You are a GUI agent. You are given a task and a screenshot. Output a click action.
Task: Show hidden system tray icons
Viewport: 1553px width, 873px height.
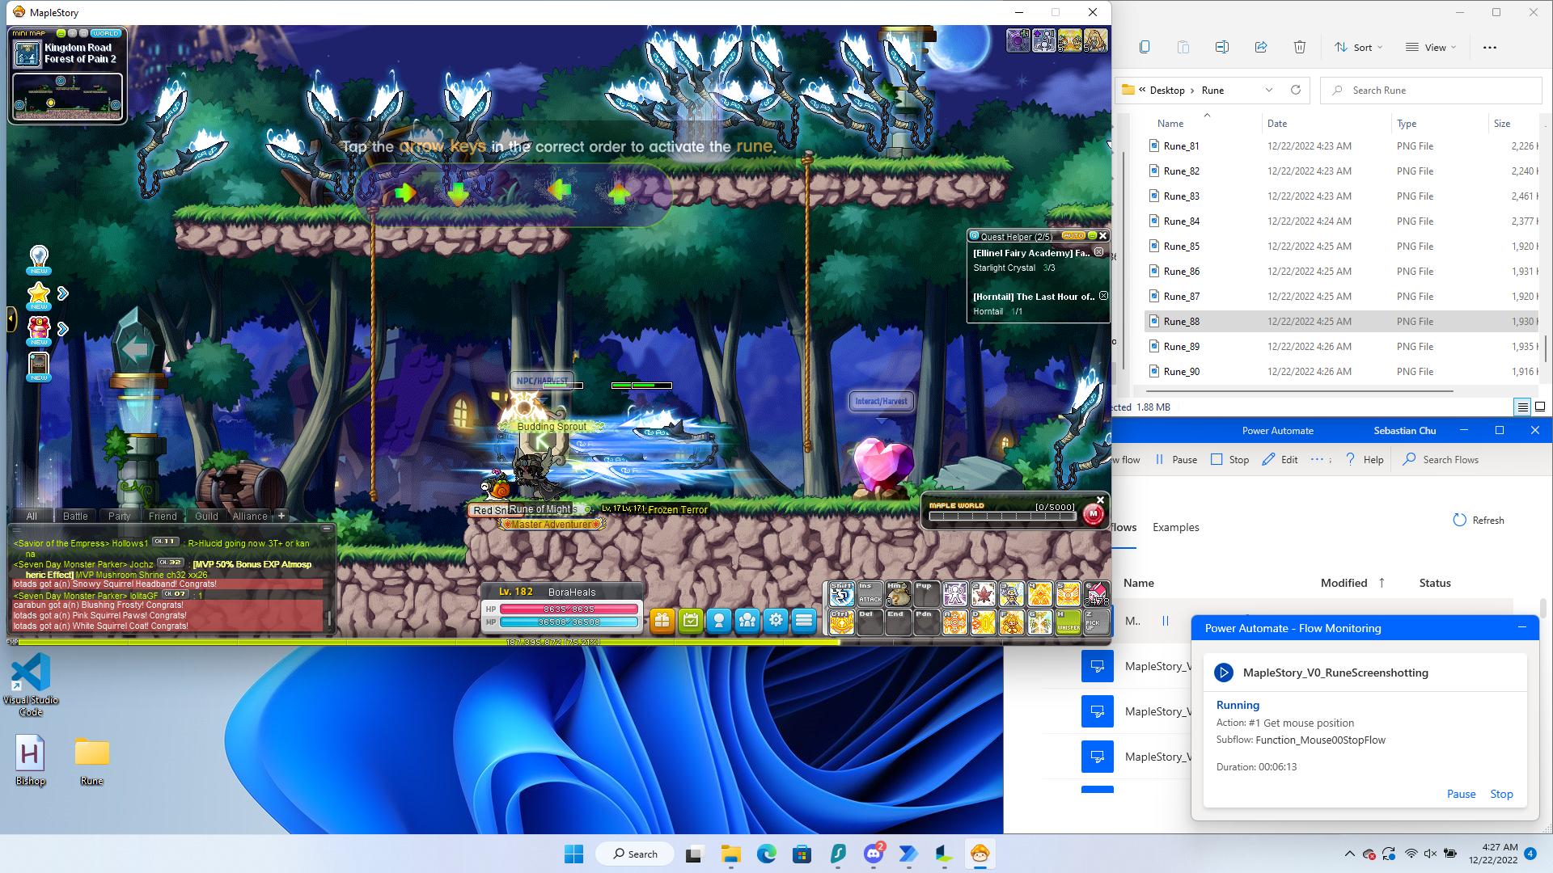pos(1349,854)
